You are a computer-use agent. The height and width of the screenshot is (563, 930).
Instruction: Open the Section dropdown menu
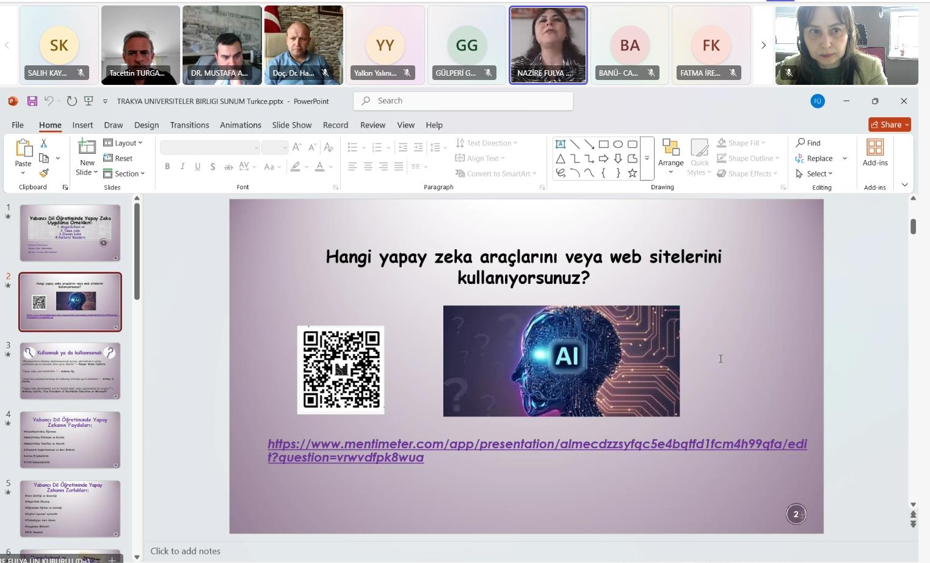pyautogui.click(x=125, y=173)
